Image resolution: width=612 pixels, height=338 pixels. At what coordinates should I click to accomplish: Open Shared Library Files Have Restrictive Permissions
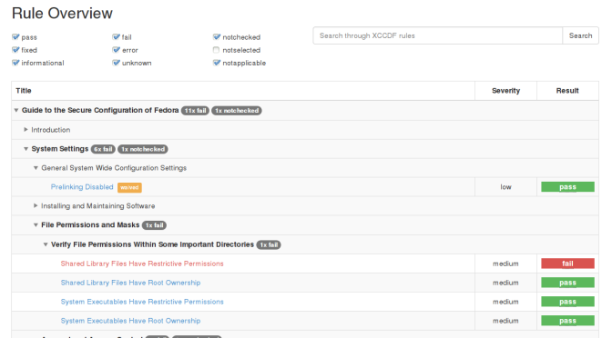point(142,263)
